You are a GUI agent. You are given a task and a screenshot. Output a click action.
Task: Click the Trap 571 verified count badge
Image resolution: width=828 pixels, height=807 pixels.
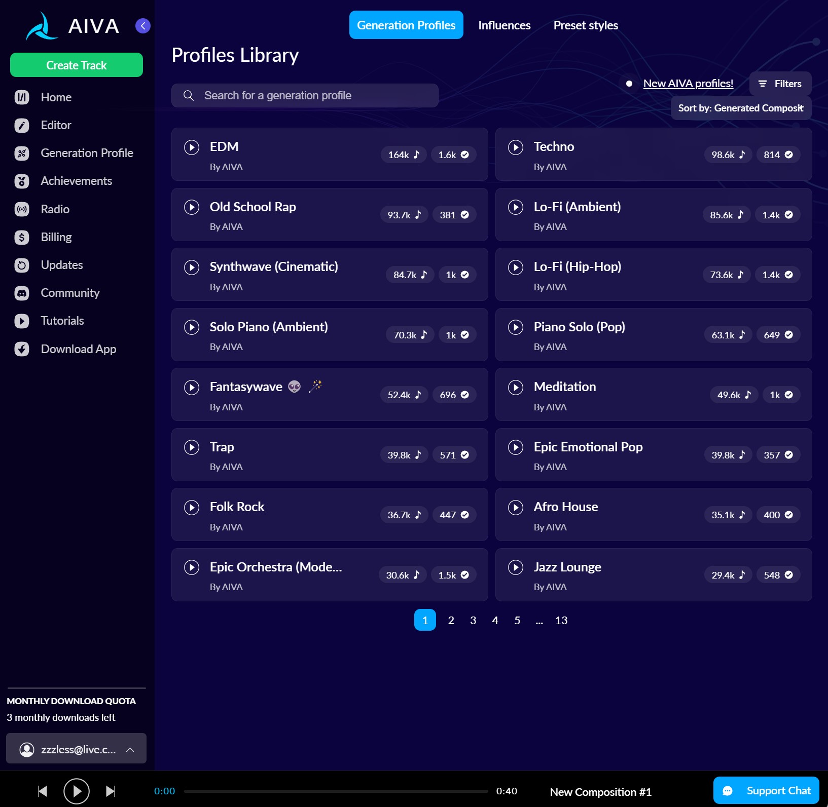(x=454, y=455)
